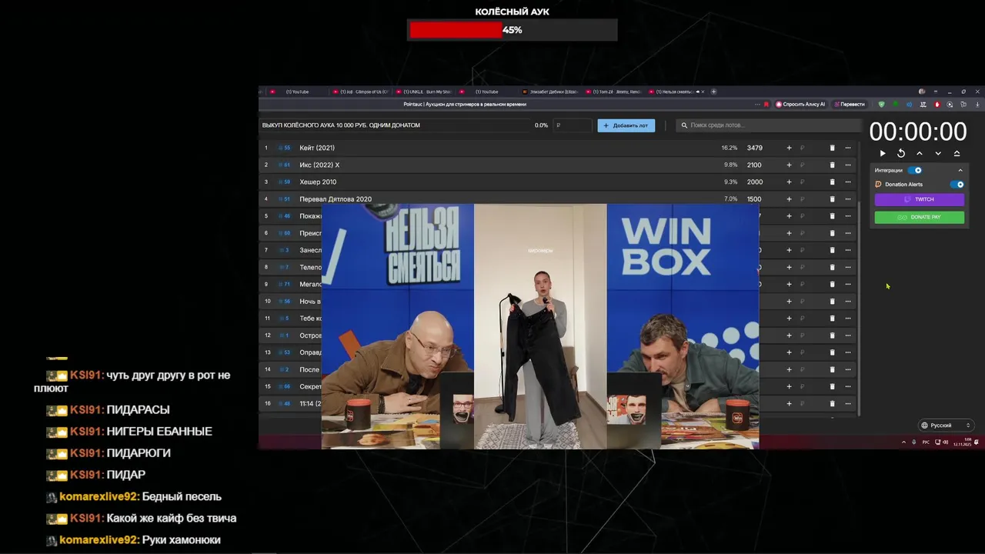The width and height of the screenshot is (985, 554).
Task: Click the Перевести browser button
Action: [849, 104]
